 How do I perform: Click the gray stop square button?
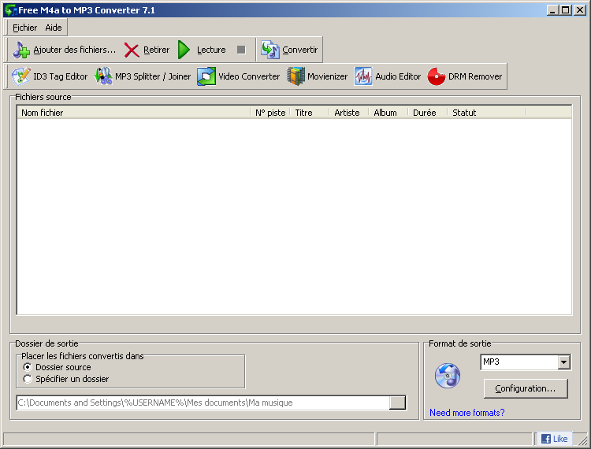tap(241, 50)
